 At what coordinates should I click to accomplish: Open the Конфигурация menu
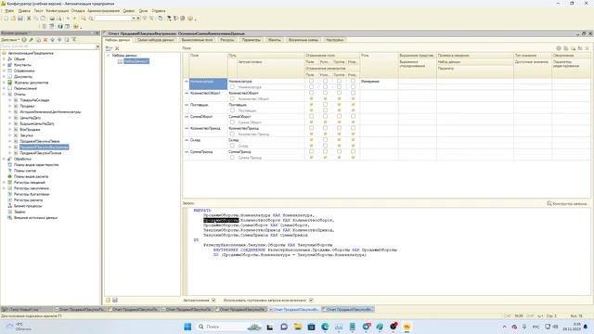pos(58,11)
